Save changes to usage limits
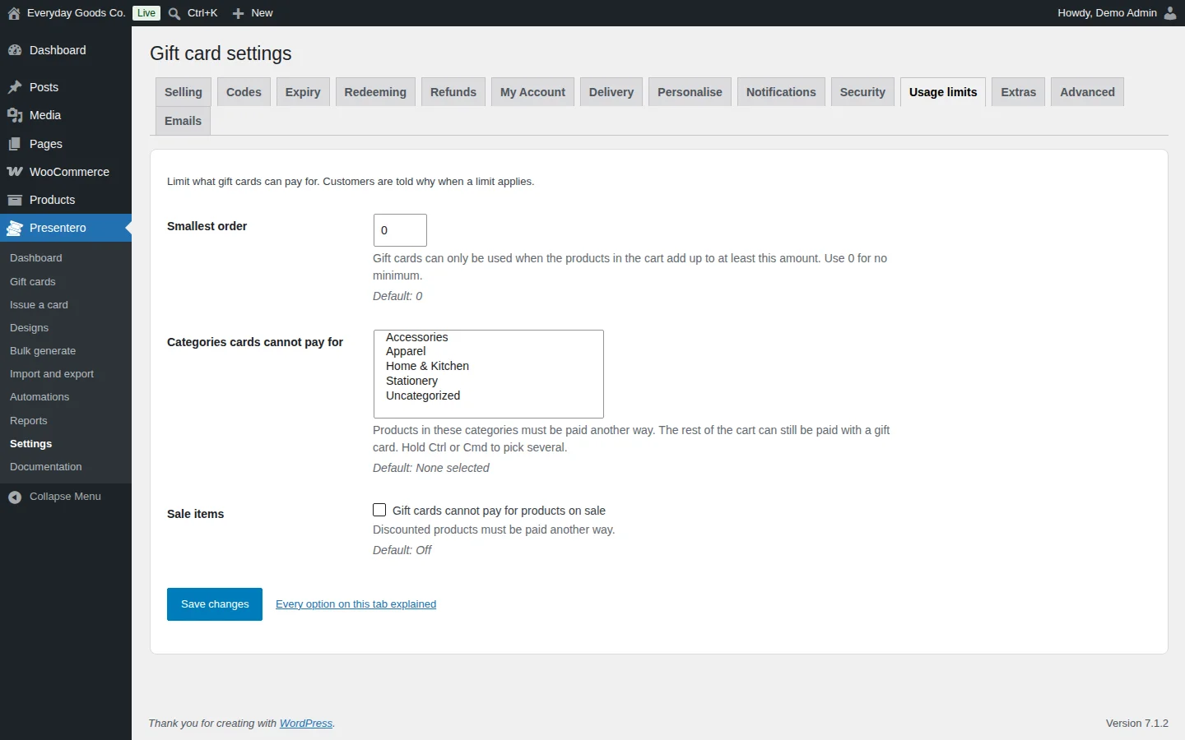1185x740 pixels. click(215, 604)
